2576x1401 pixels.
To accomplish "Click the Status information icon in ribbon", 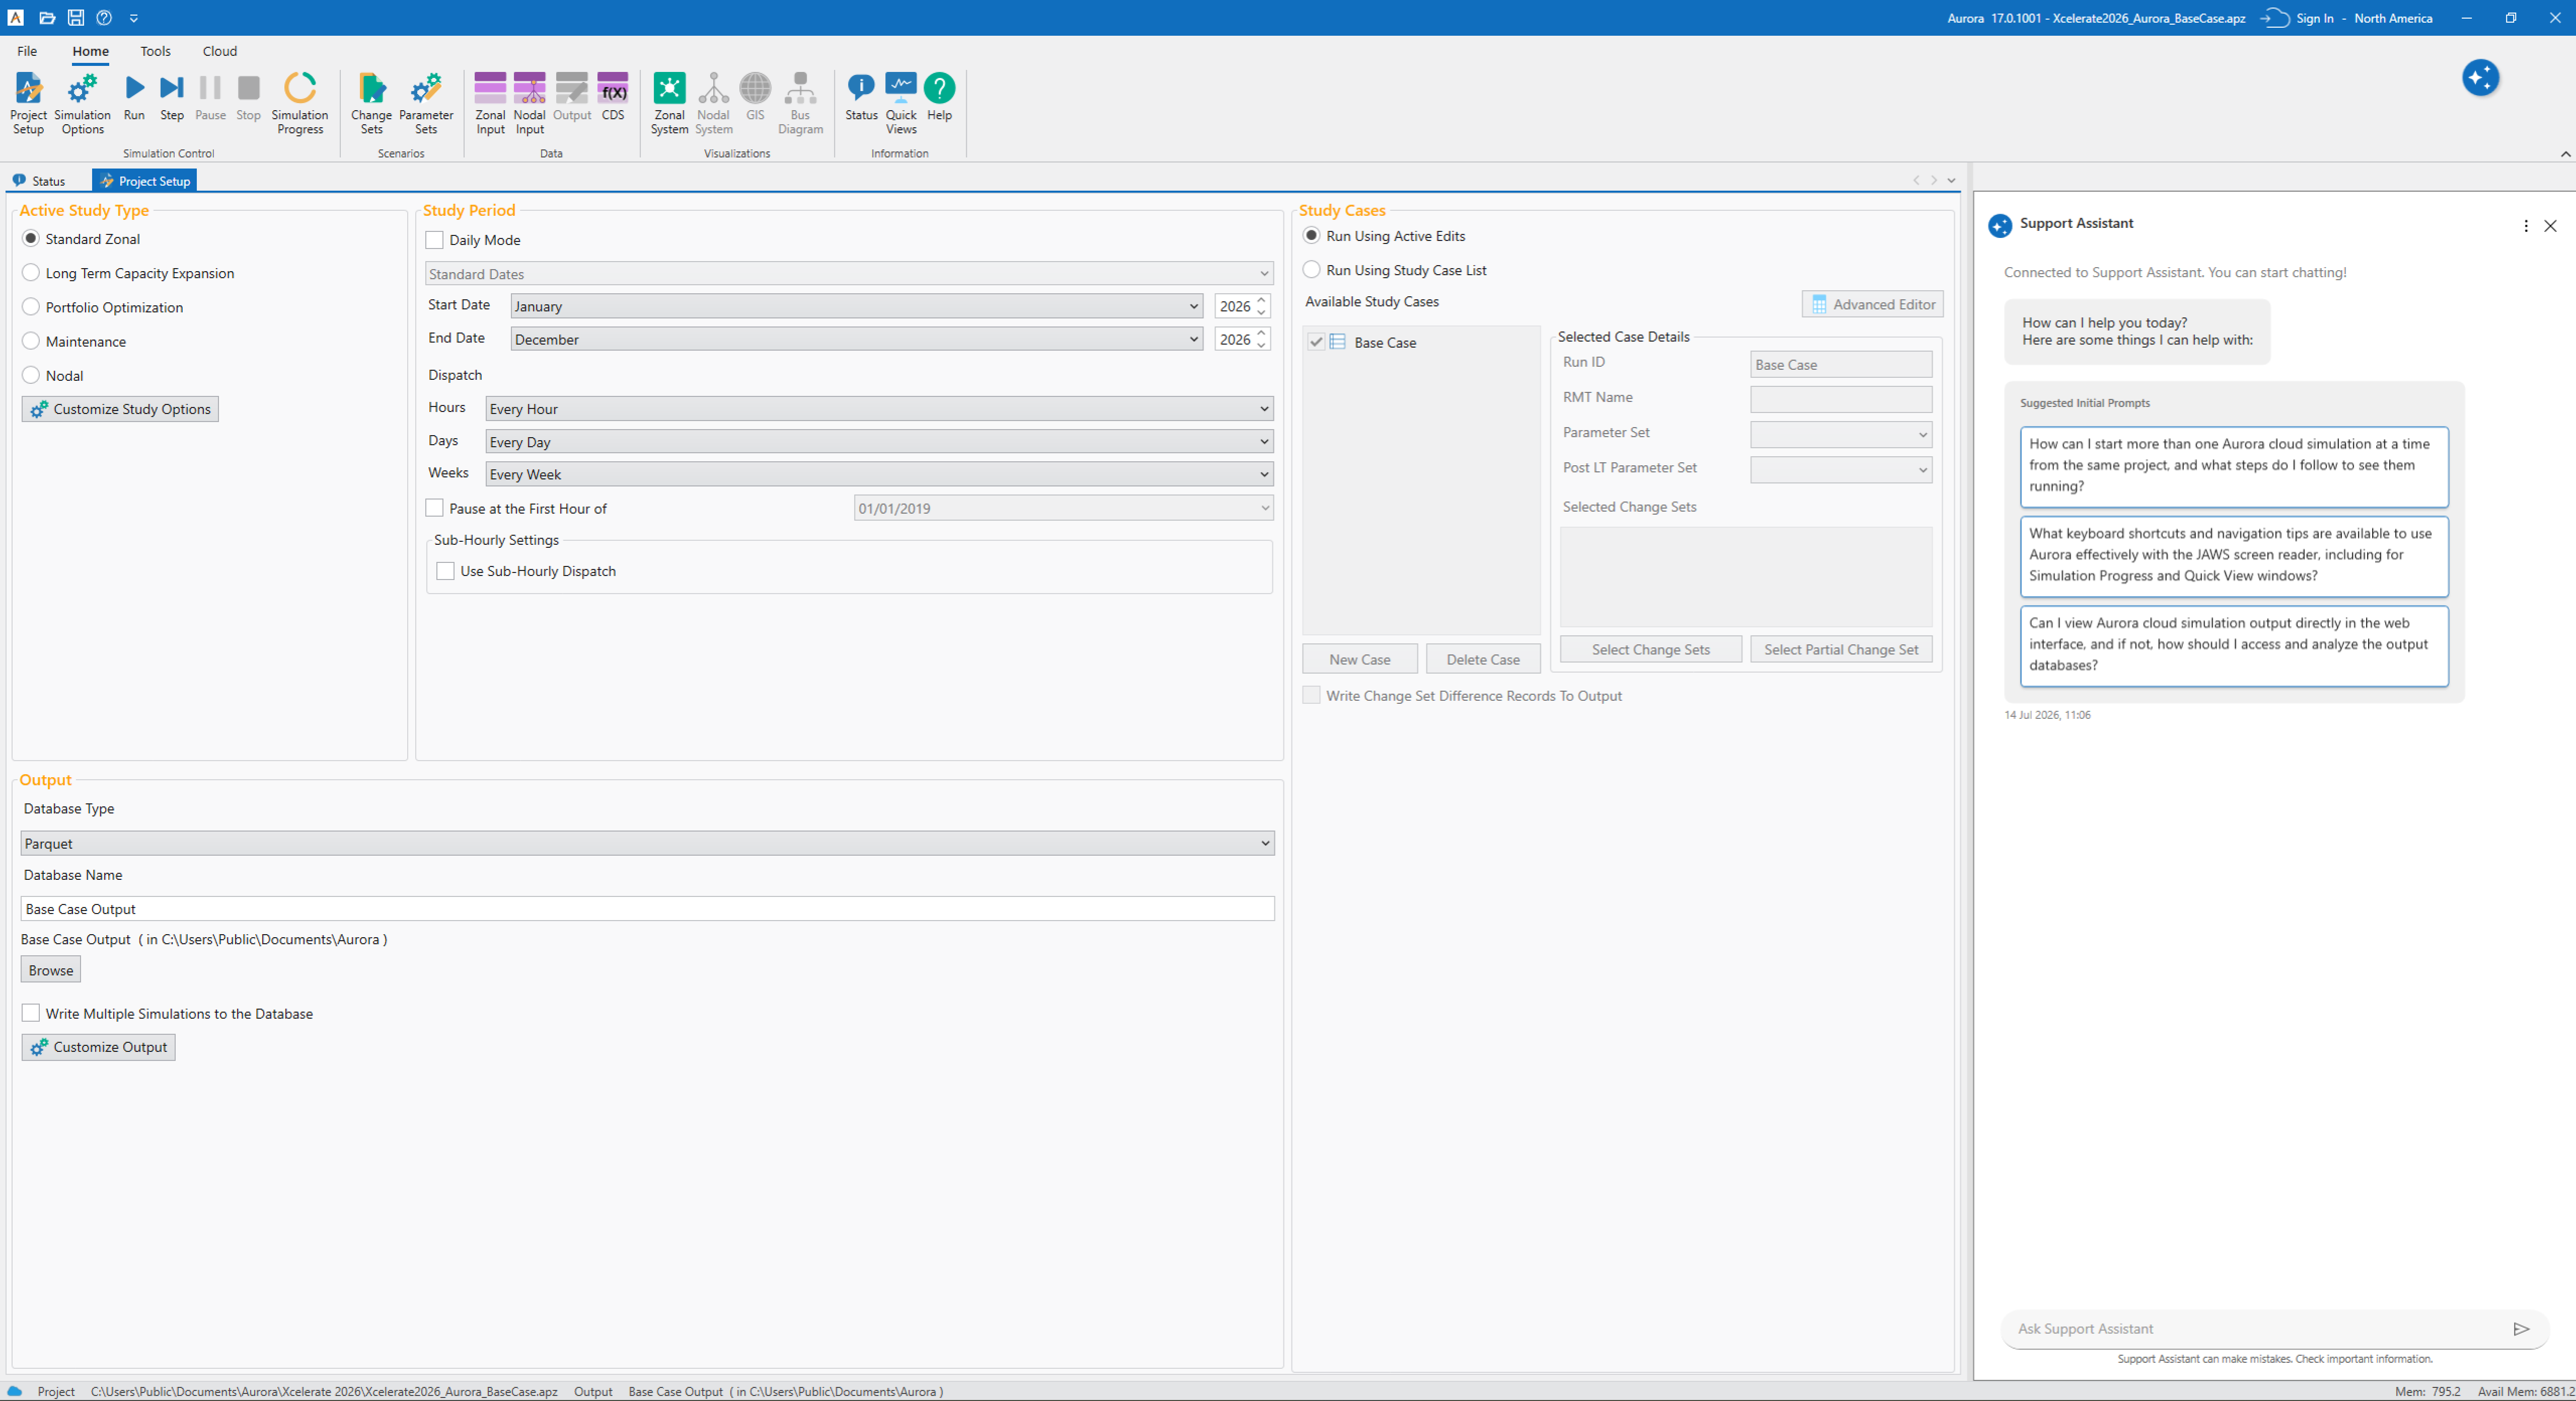I will [861, 97].
